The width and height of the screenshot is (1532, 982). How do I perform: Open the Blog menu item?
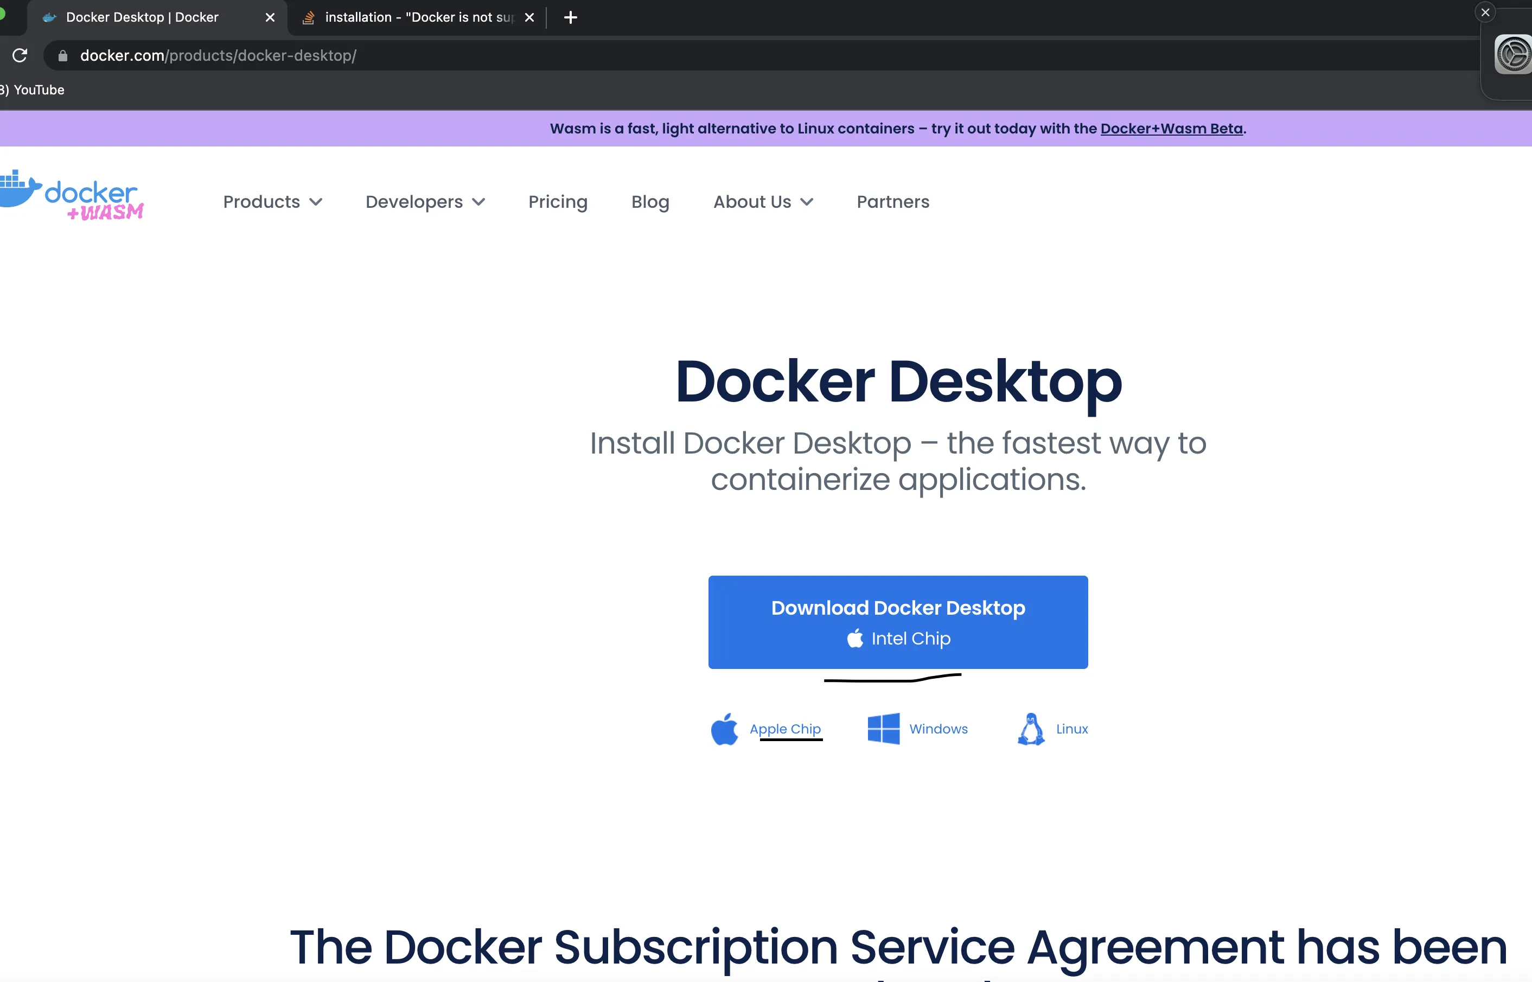coord(650,202)
